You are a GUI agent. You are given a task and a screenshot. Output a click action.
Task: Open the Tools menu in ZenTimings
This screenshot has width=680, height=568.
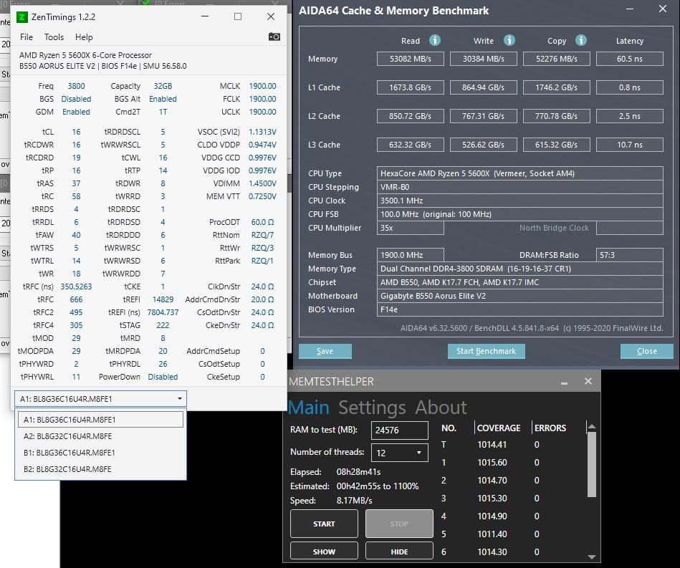click(x=54, y=37)
